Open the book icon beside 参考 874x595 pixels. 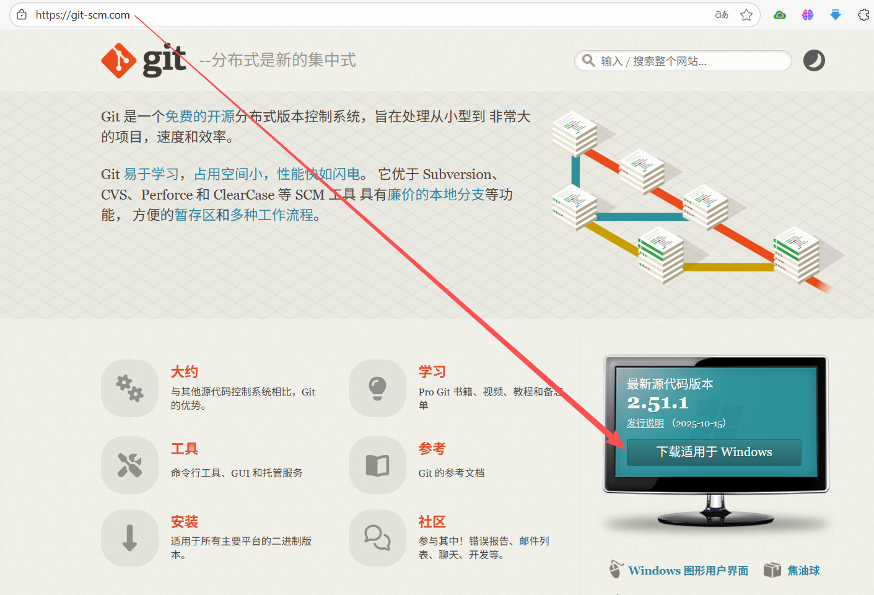coord(377,465)
